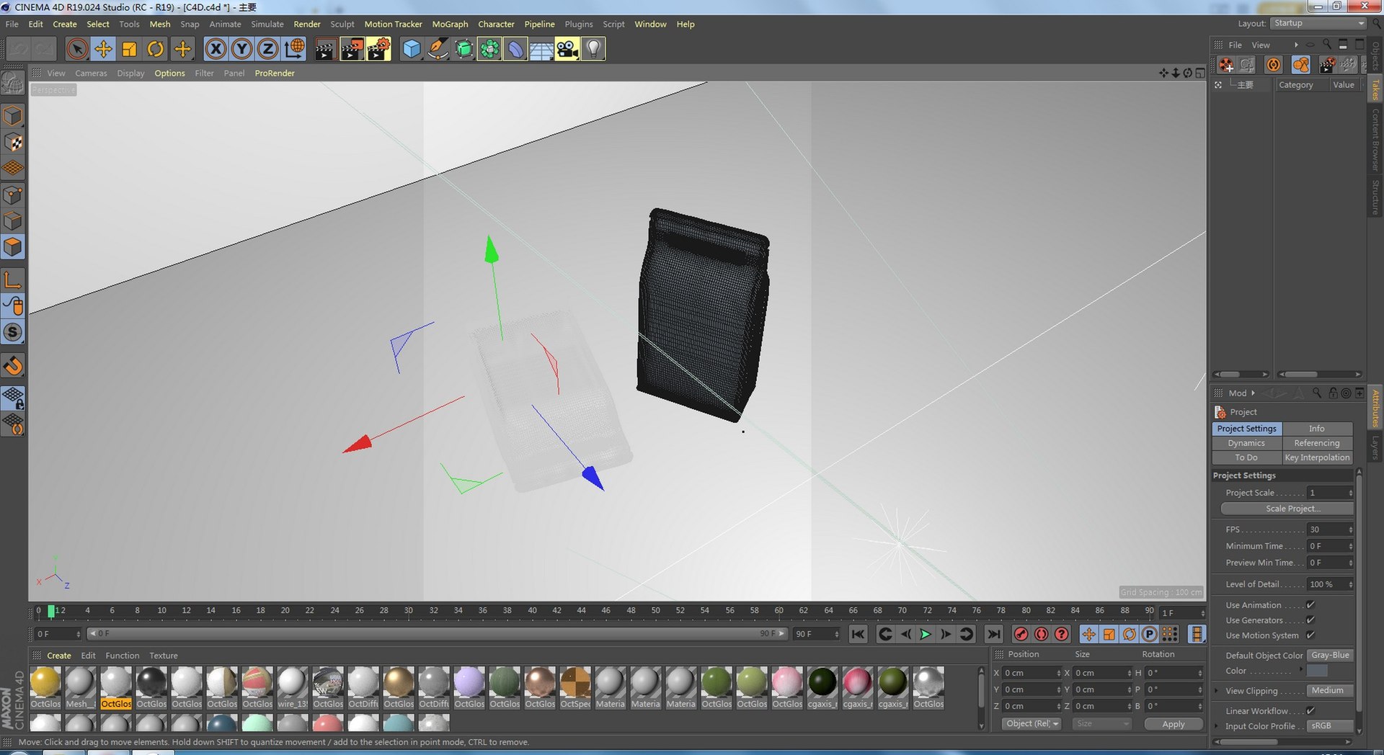
Task: Toggle the Use Motion System checkbox
Action: pyautogui.click(x=1310, y=635)
